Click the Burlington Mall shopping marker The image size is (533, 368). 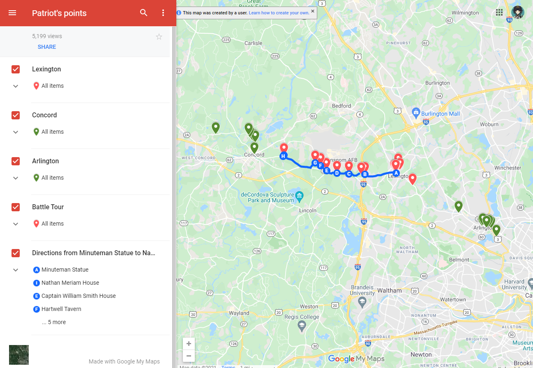[x=416, y=112]
